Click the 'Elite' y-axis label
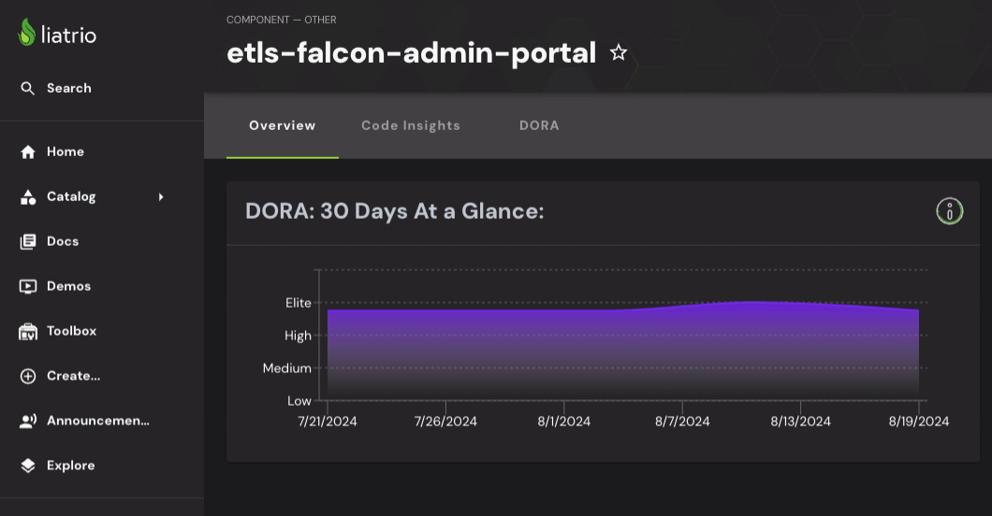This screenshot has height=516, width=992. pyautogui.click(x=298, y=303)
